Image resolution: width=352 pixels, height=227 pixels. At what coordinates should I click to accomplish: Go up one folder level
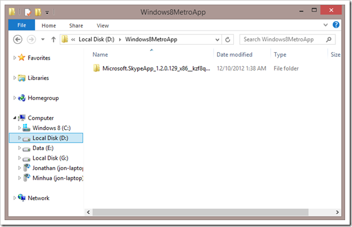pyautogui.click(x=53, y=40)
